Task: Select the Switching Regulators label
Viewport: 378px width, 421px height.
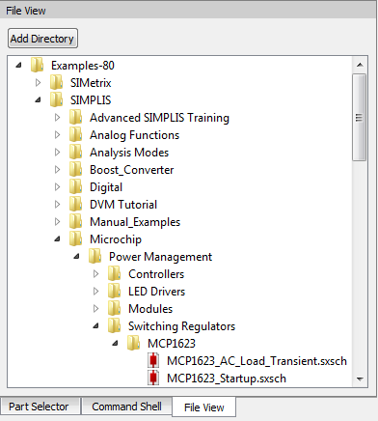Action: pyautogui.click(x=181, y=326)
